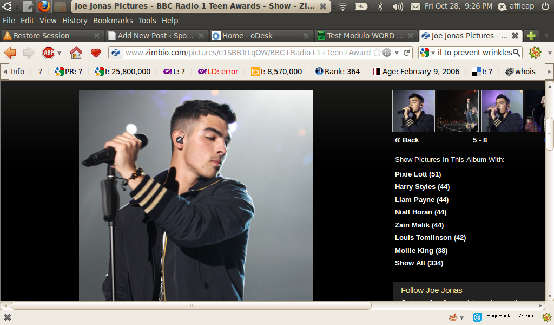Open the address bar history dropdown arrow

pos(397,53)
